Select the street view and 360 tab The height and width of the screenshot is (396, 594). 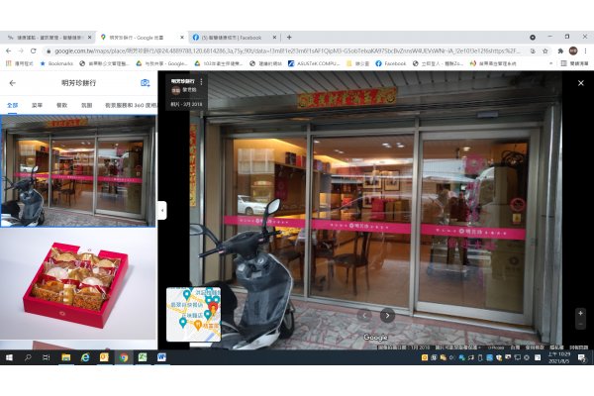click(131, 105)
